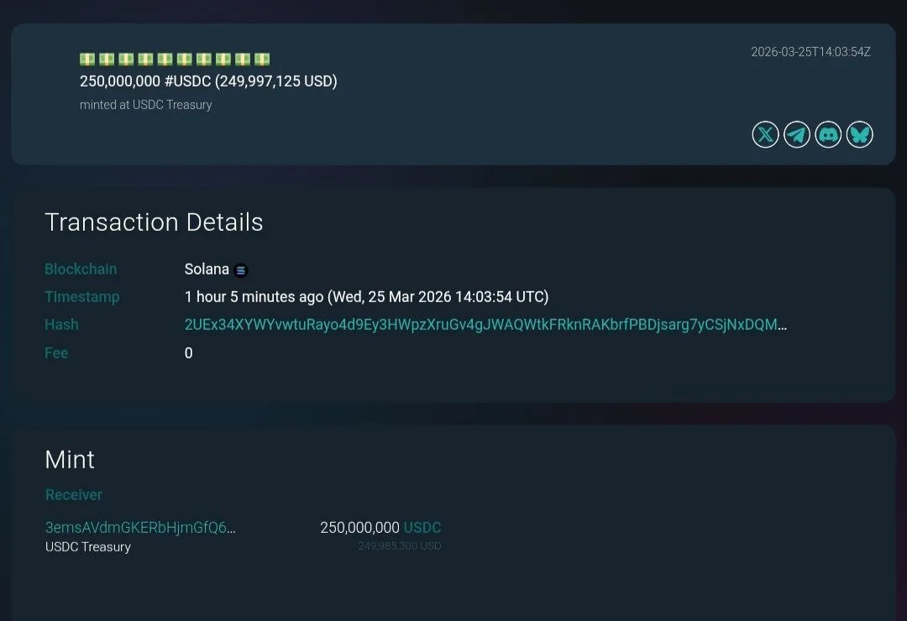Select the 'minted at USDC Treasury' subtitle
907x621 pixels.
[x=145, y=105]
